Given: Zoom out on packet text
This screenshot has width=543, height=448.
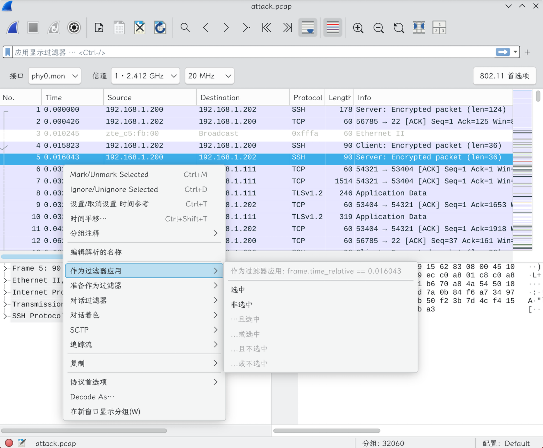Looking at the screenshot, I should (378, 28).
